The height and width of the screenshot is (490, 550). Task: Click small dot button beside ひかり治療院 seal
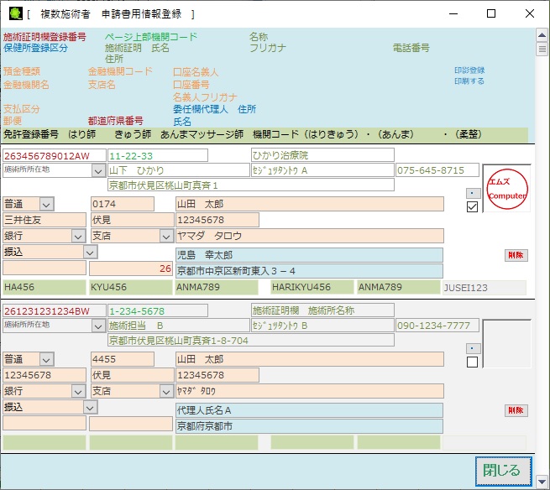(474, 193)
